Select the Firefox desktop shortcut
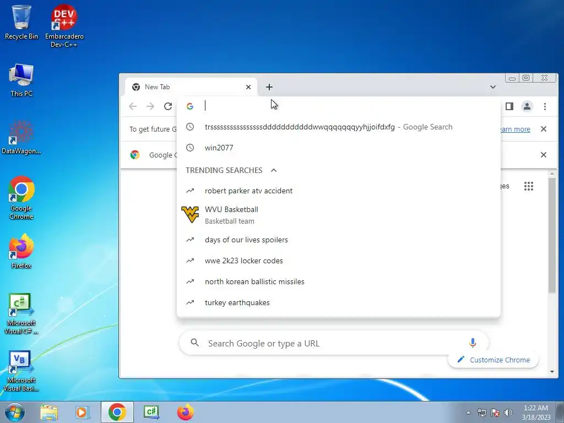The image size is (564, 423). [x=21, y=251]
